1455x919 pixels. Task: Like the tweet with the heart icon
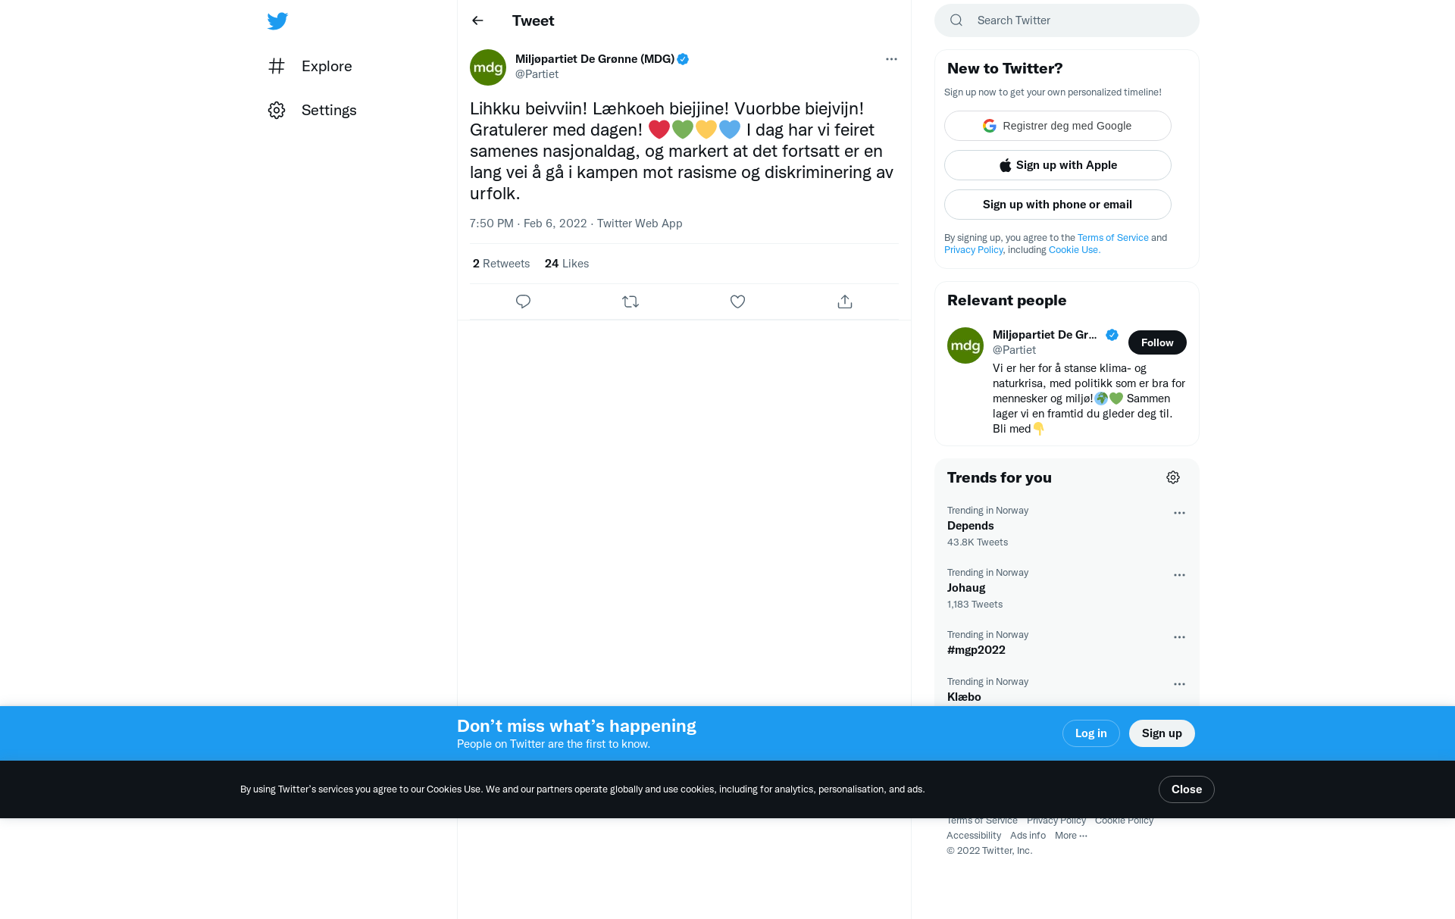(x=737, y=302)
